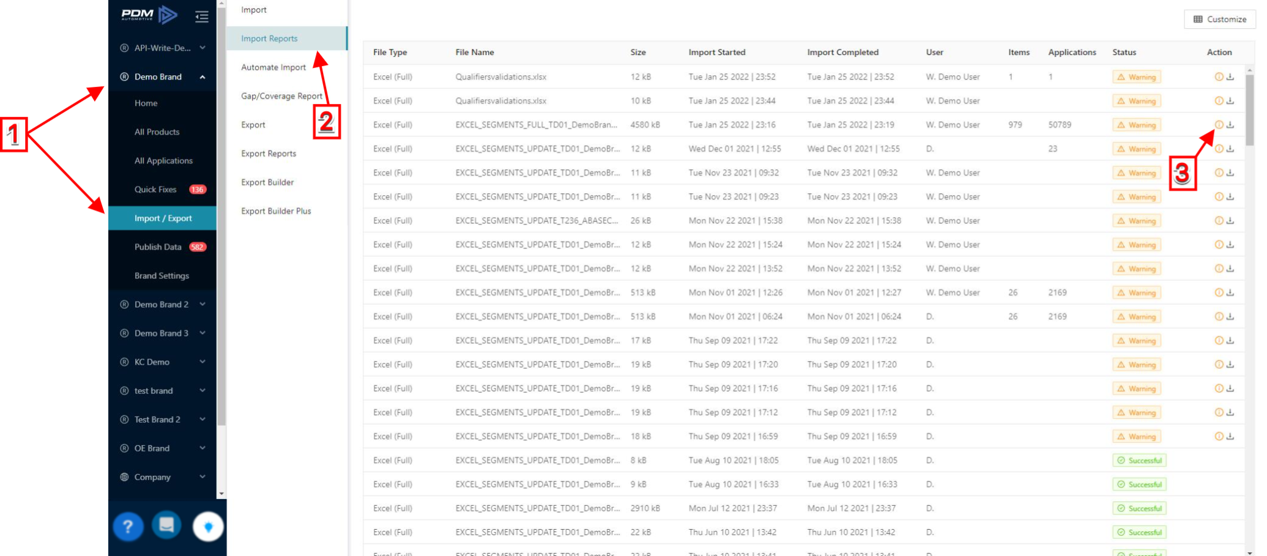Expand the Company menu
1267x556 pixels.
coord(202,476)
